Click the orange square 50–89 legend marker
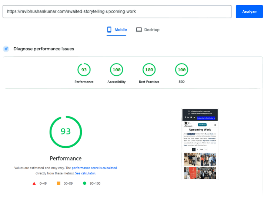The height and width of the screenshot is (201, 267). pyautogui.click(x=59, y=183)
